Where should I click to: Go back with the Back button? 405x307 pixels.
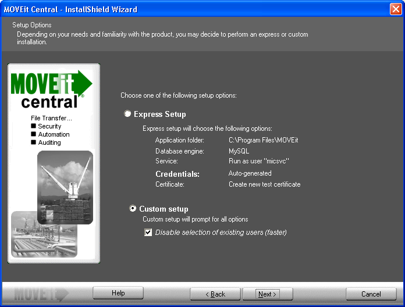click(x=215, y=294)
